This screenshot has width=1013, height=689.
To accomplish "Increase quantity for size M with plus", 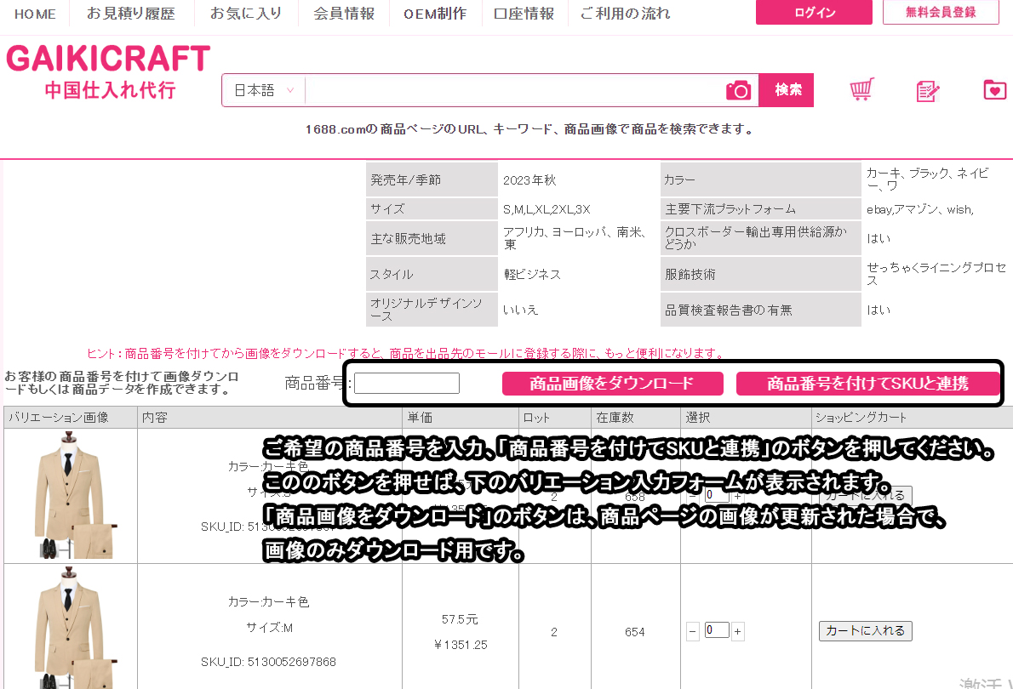I will [x=737, y=631].
